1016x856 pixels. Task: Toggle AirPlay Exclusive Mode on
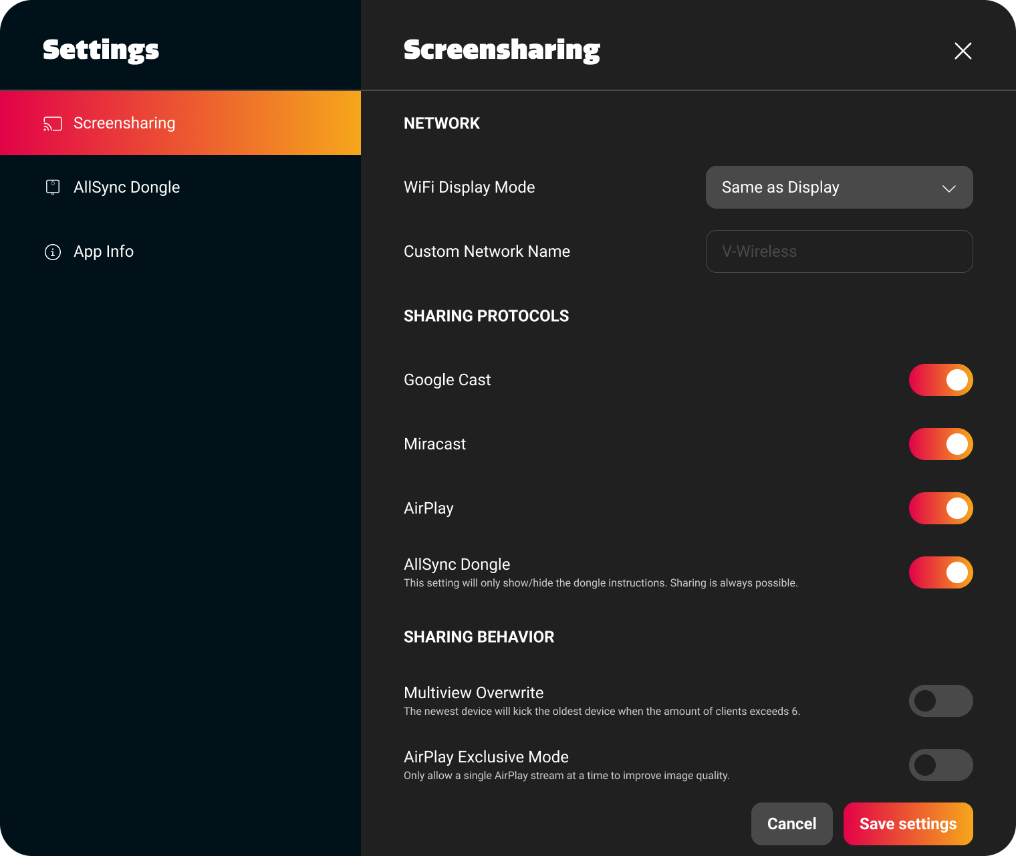(x=940, y=765)
